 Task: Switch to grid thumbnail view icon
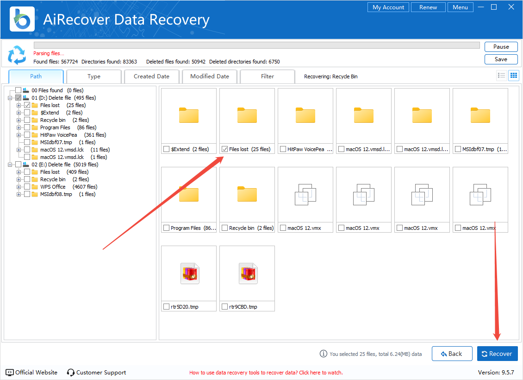513,76
